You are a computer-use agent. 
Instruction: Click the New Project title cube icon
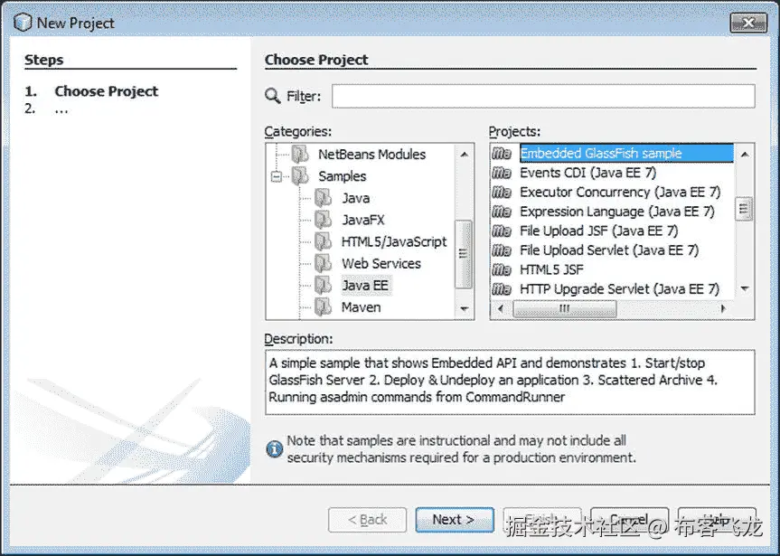click(x=23, y=23)
